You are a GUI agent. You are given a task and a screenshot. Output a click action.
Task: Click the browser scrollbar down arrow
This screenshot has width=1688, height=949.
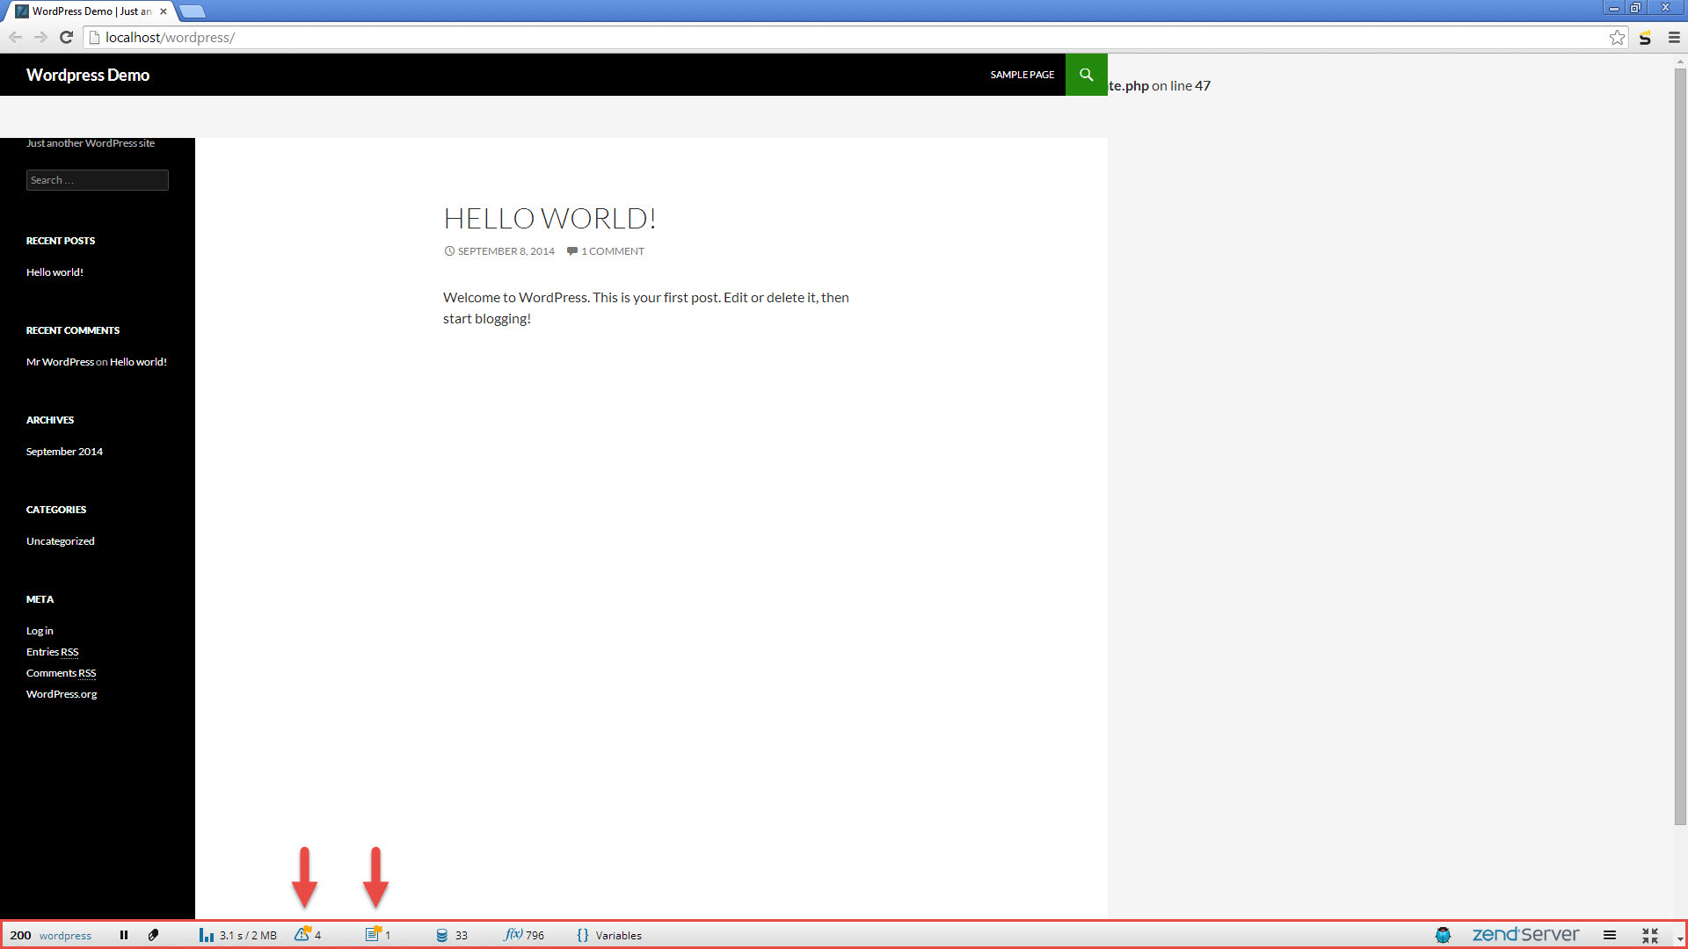[x=1680, y=939]
